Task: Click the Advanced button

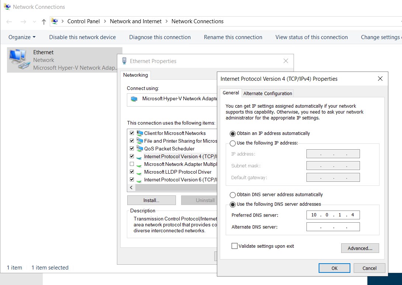Action: point(360,248)
